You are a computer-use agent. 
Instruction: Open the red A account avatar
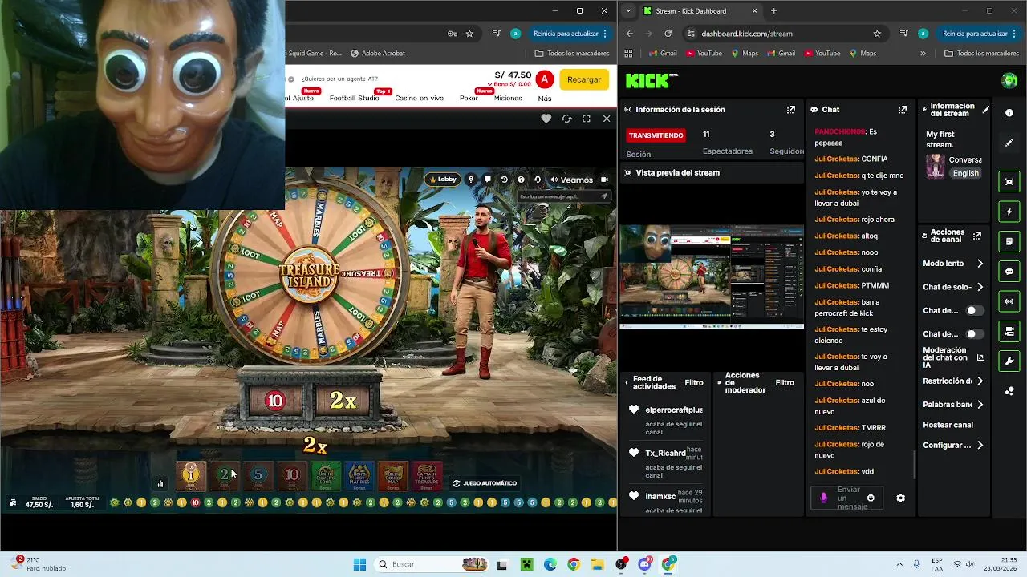click(545, 79)
